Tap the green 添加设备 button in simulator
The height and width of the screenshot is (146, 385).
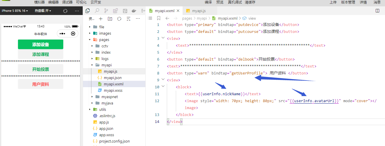[x=41, y=44]
